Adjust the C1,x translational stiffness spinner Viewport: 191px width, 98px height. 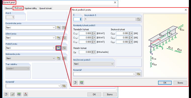click(x=92, y=33)
